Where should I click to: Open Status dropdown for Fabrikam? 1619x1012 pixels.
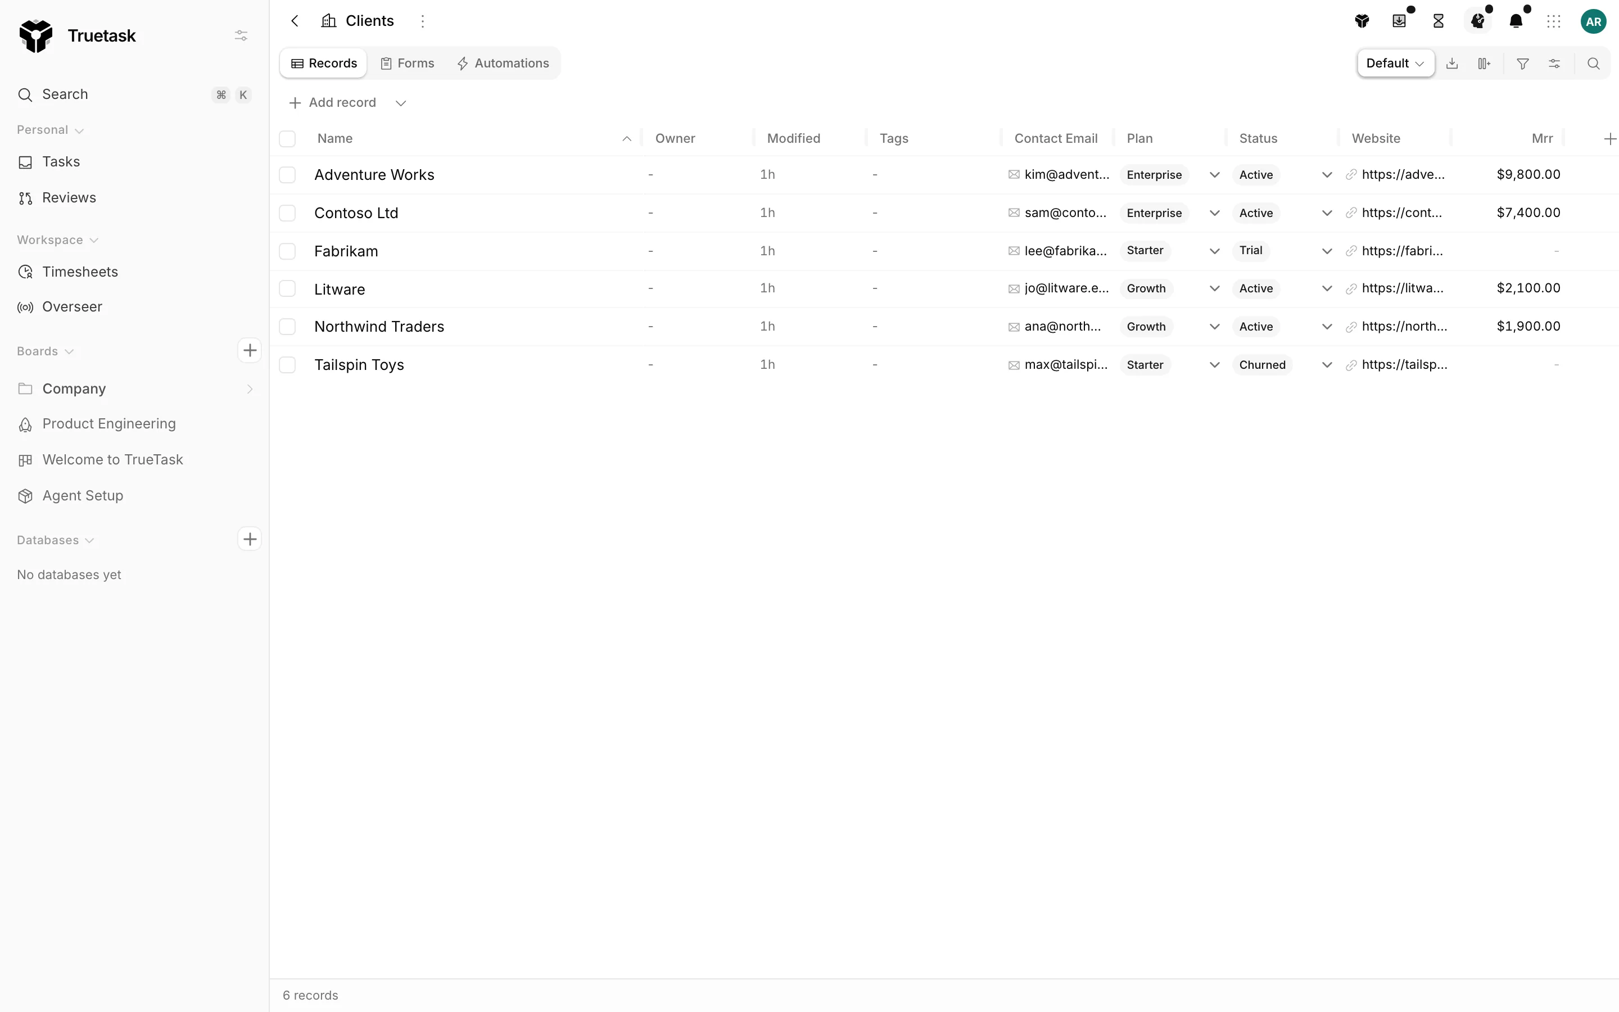[1327, 251]
